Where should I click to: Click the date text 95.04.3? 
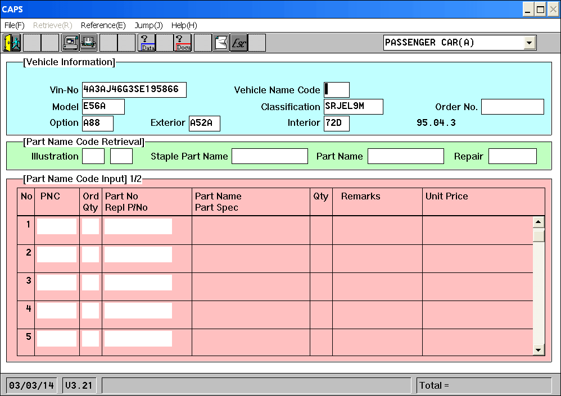point(436,123)
